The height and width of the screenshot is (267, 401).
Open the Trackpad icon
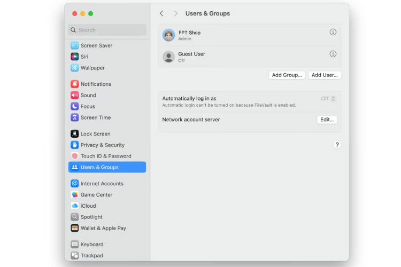pyautogui.click(x=75, y=255)
